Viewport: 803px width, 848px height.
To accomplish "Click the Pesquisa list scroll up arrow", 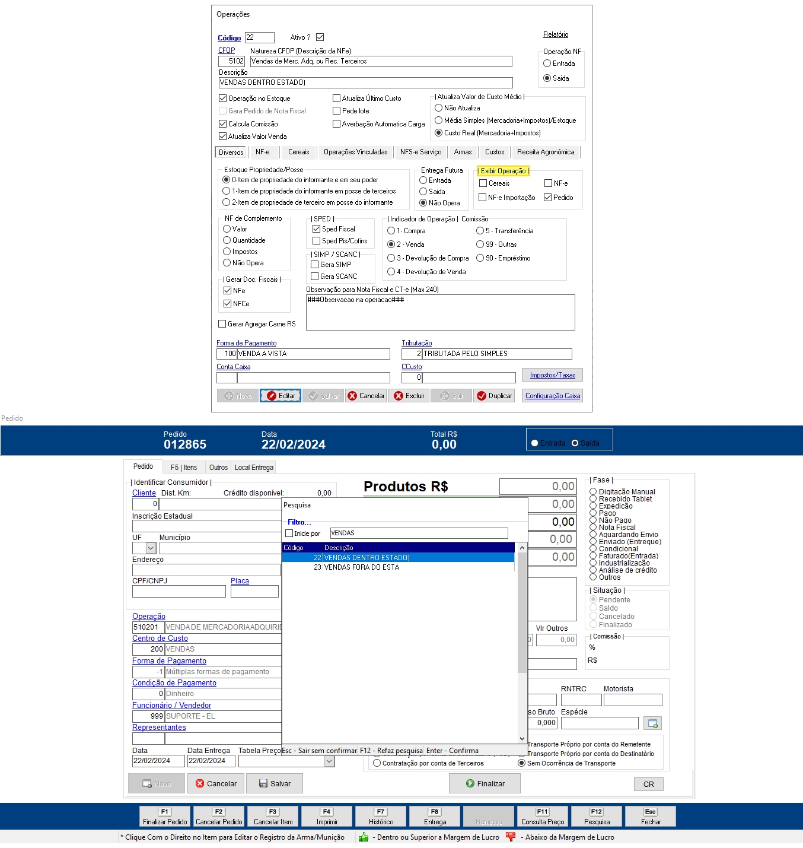I will pyautogui.click(x=522, y=548).
